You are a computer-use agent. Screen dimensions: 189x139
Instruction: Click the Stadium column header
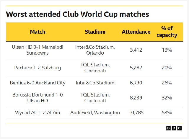95,32
